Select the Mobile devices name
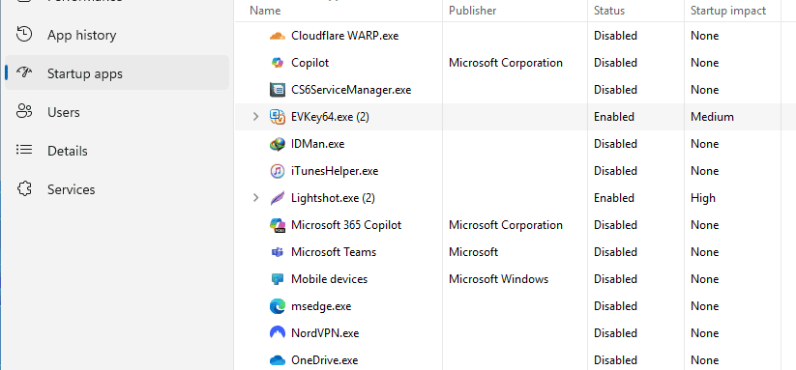This screenshot has width=796, height=370. (x=329, y=279)
